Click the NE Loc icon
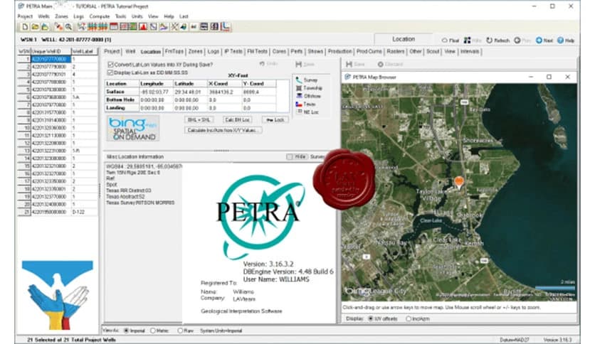The width and height of the screenshot is (595, 344). coord(299,112)
